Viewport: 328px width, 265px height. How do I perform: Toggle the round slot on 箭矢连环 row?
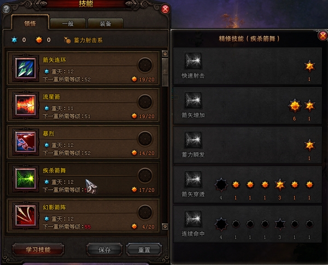point(145,65)
